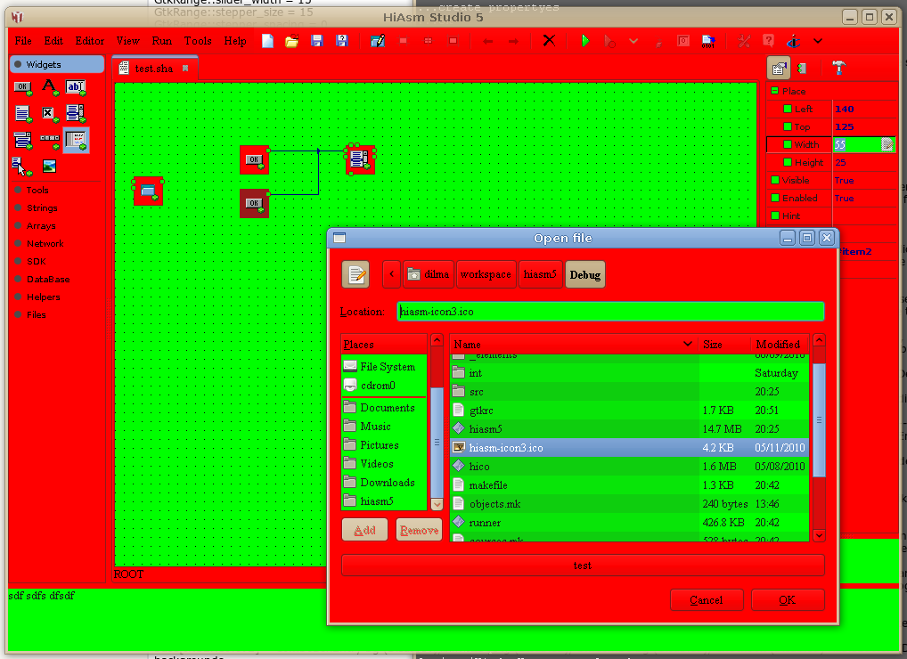Click the file list vertical scrollbar

tap(819, 419)
